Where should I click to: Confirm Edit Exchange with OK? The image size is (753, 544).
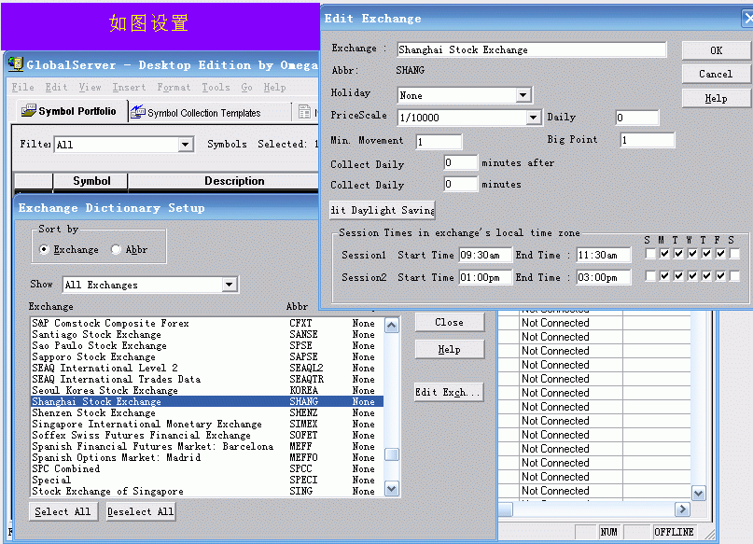[x=716, y=50]
